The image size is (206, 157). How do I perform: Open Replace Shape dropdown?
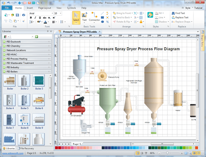coord(182,22)
